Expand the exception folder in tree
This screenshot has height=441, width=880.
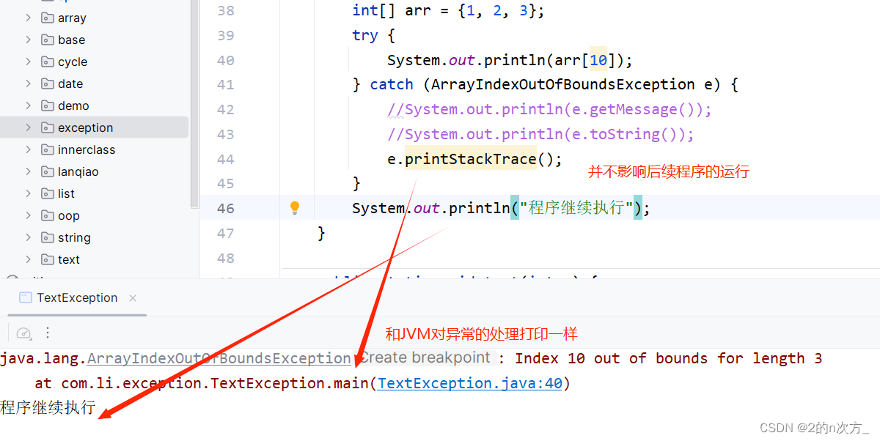tap(28, 127)
